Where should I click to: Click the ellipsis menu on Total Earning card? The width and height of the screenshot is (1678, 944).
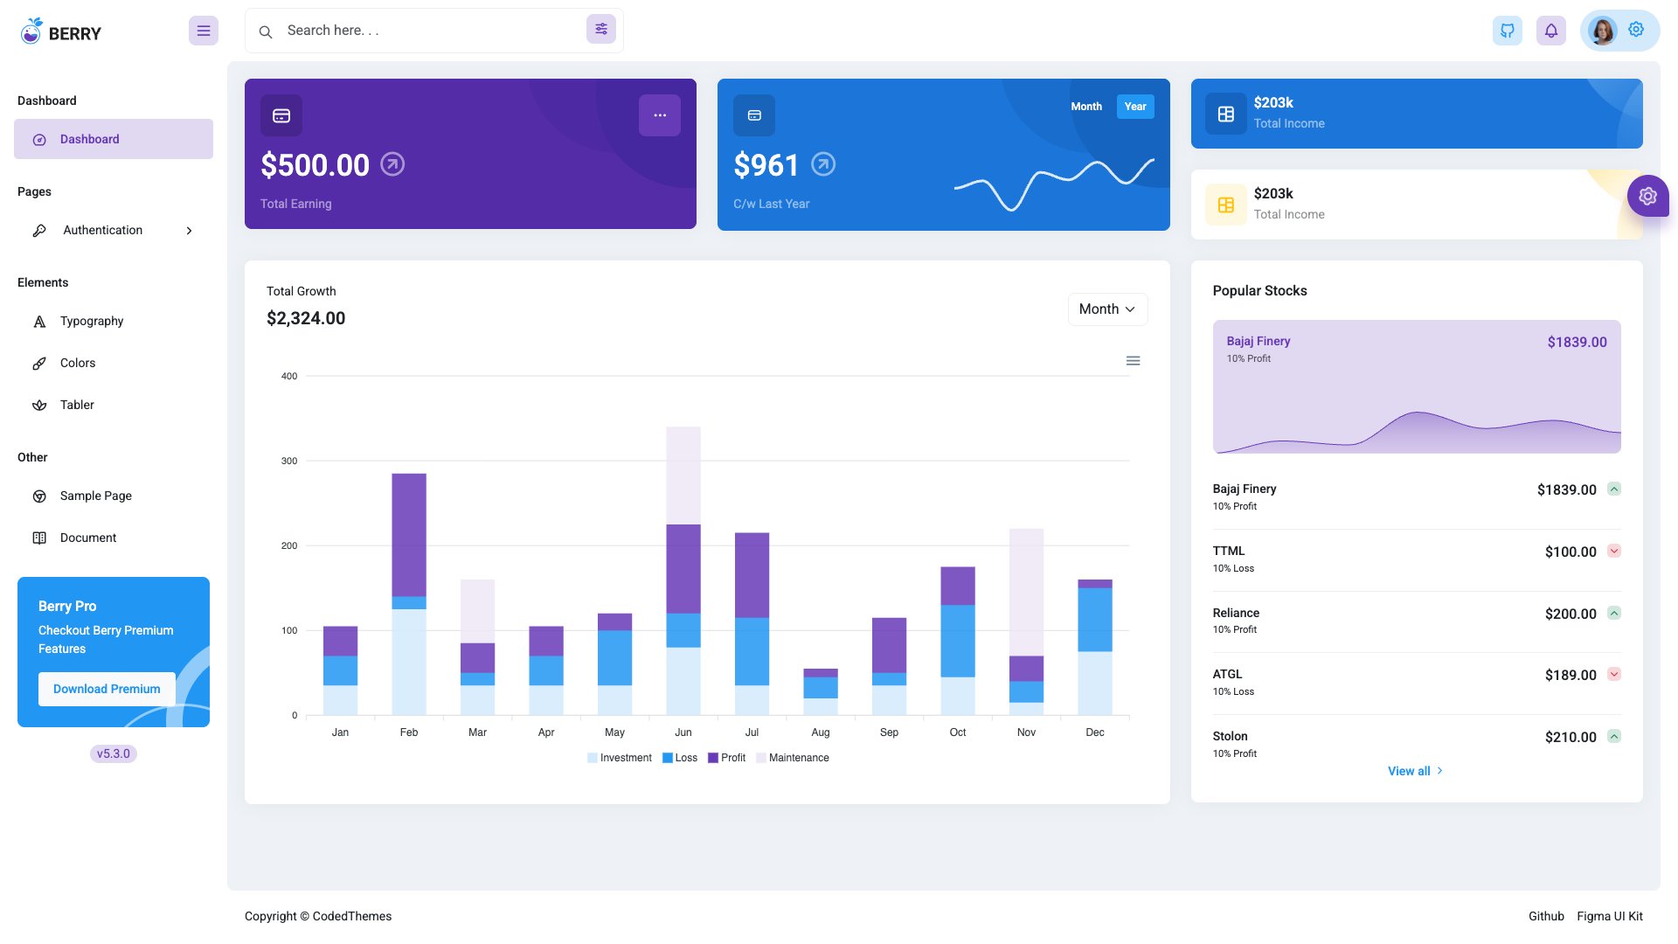click(x=660, y=115)
